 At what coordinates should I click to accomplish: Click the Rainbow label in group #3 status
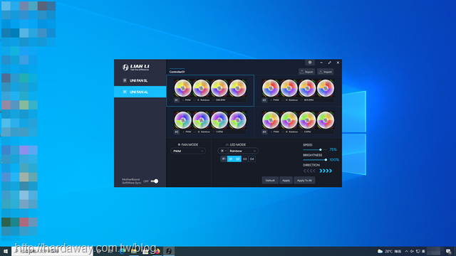coord(205,132)
